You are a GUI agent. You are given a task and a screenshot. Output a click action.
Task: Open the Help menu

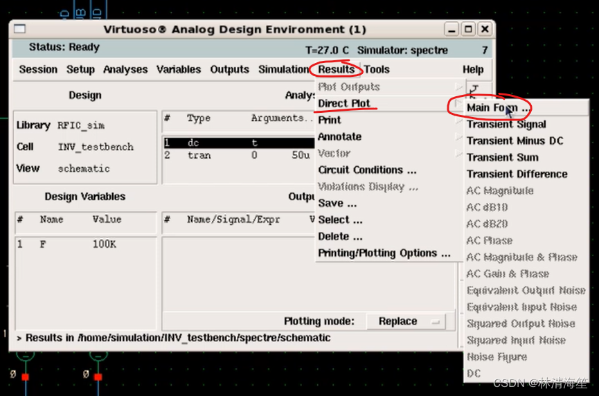tap(473, 69)
